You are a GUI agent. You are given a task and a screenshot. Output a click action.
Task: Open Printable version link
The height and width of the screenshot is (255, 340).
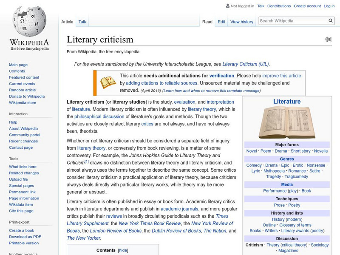coord(24,243)
